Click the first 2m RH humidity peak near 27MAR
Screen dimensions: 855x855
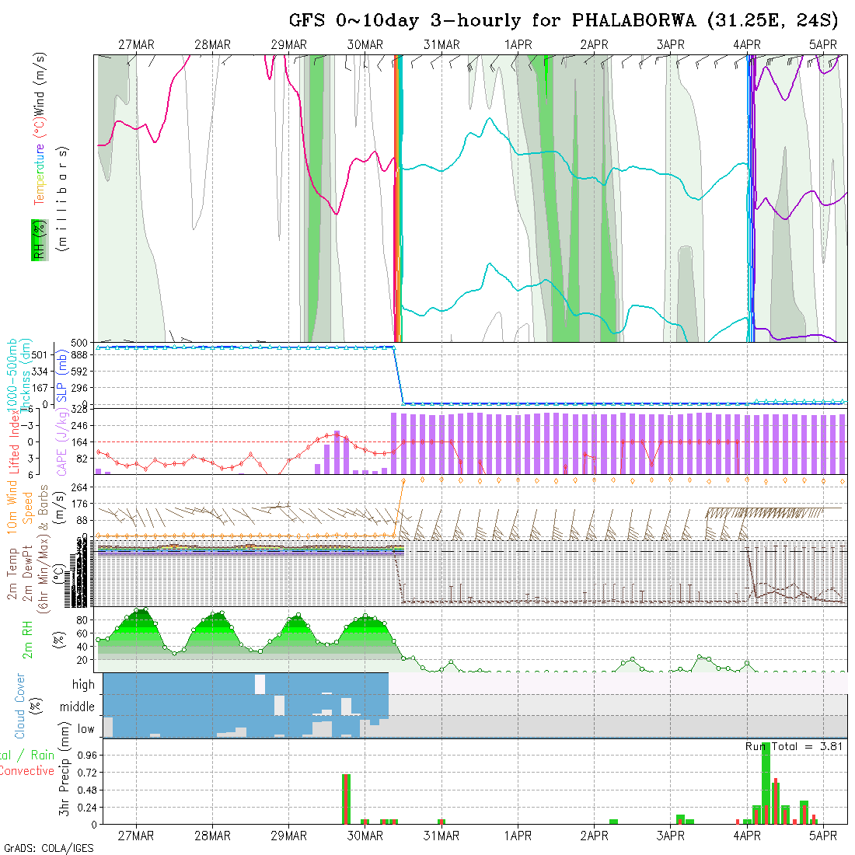coord(140,610)
